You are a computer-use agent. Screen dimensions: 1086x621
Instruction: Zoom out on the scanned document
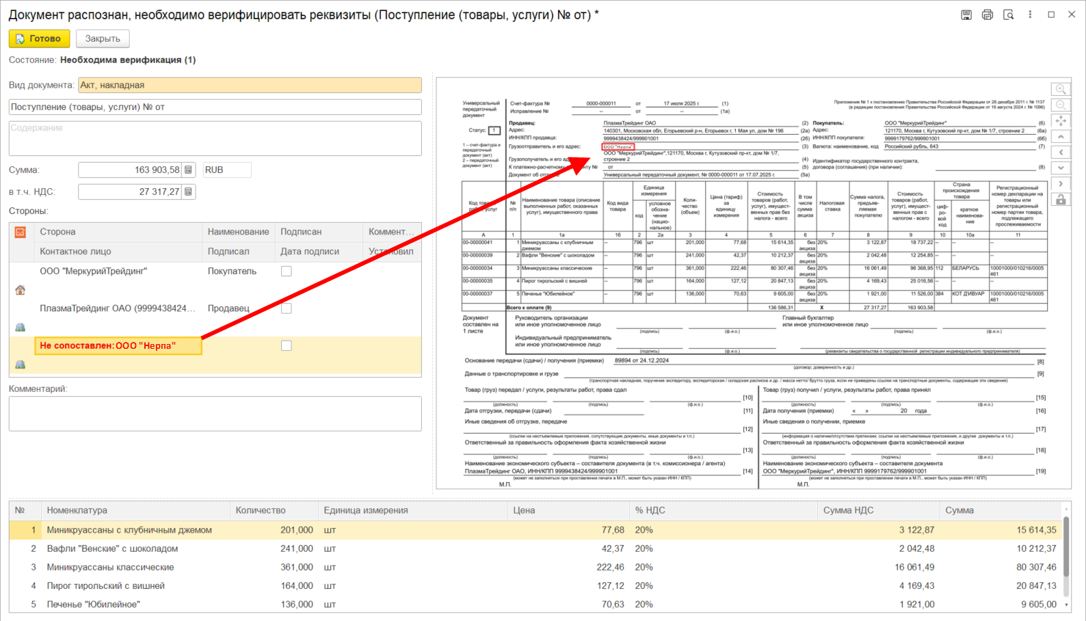coord(1061,105)
